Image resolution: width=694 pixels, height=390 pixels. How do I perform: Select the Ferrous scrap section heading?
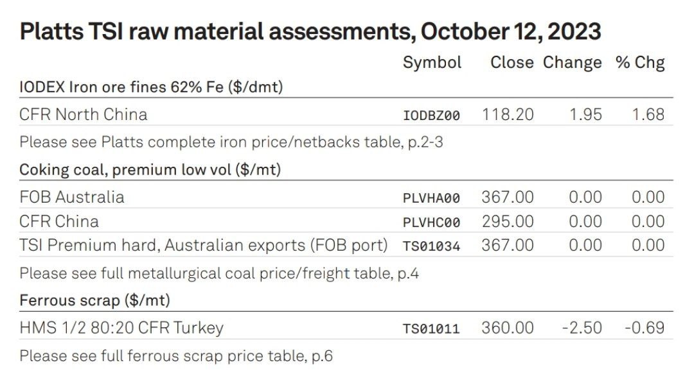94,301
